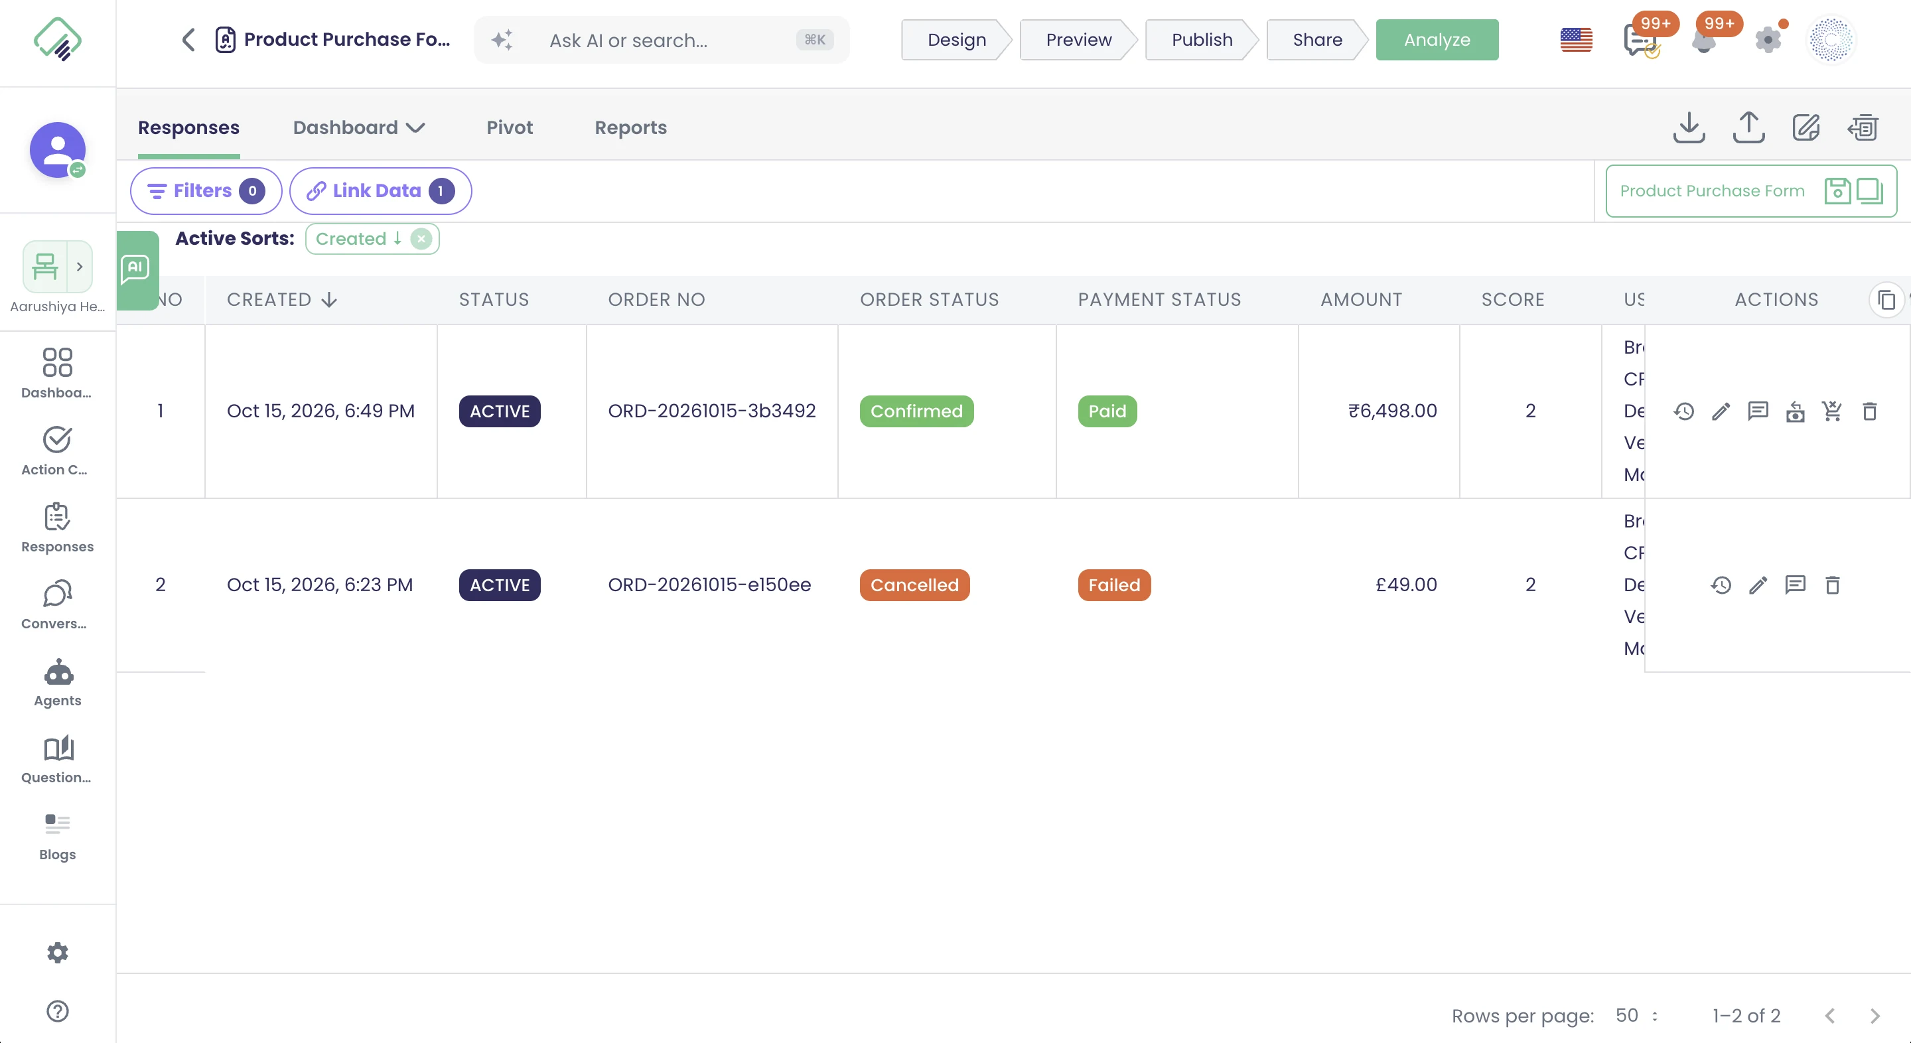Switch to the Pivot tab

[x=510, y=127]
